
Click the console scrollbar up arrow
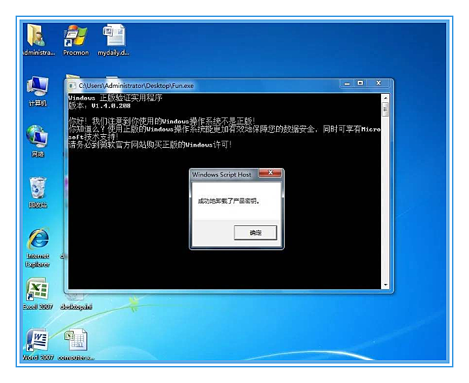(x=386, y=98)
